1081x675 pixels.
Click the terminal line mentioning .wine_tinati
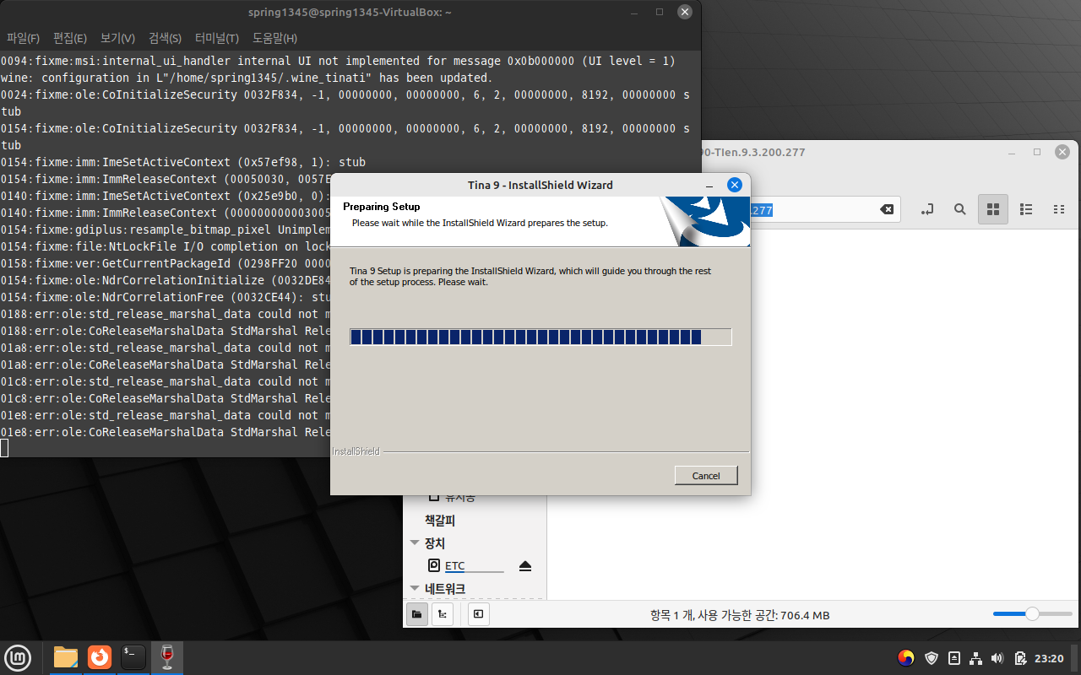246,78
